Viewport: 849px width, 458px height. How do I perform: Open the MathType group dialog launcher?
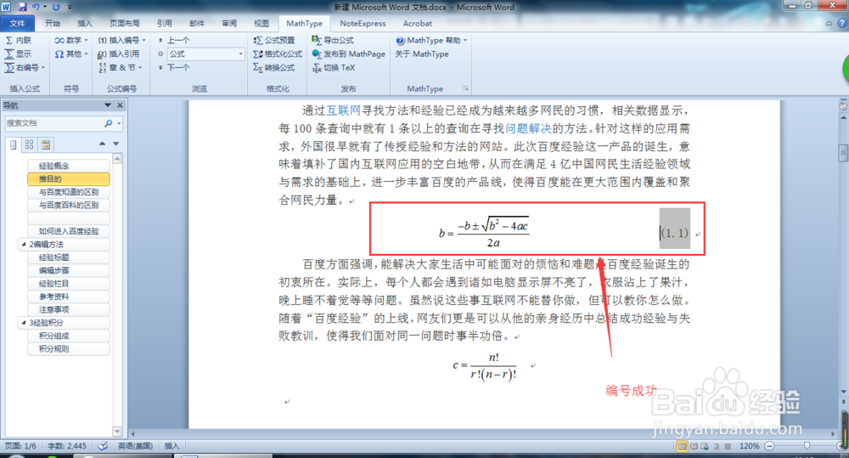point(465,88)
